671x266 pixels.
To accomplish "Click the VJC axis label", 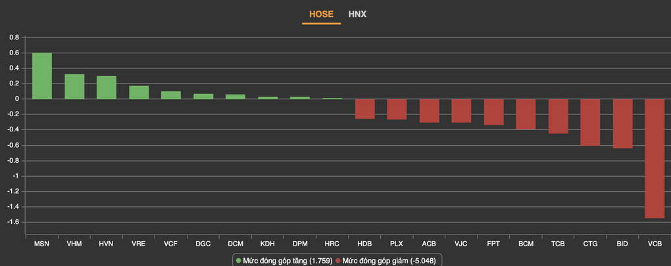I will click(x=461, y=244).
